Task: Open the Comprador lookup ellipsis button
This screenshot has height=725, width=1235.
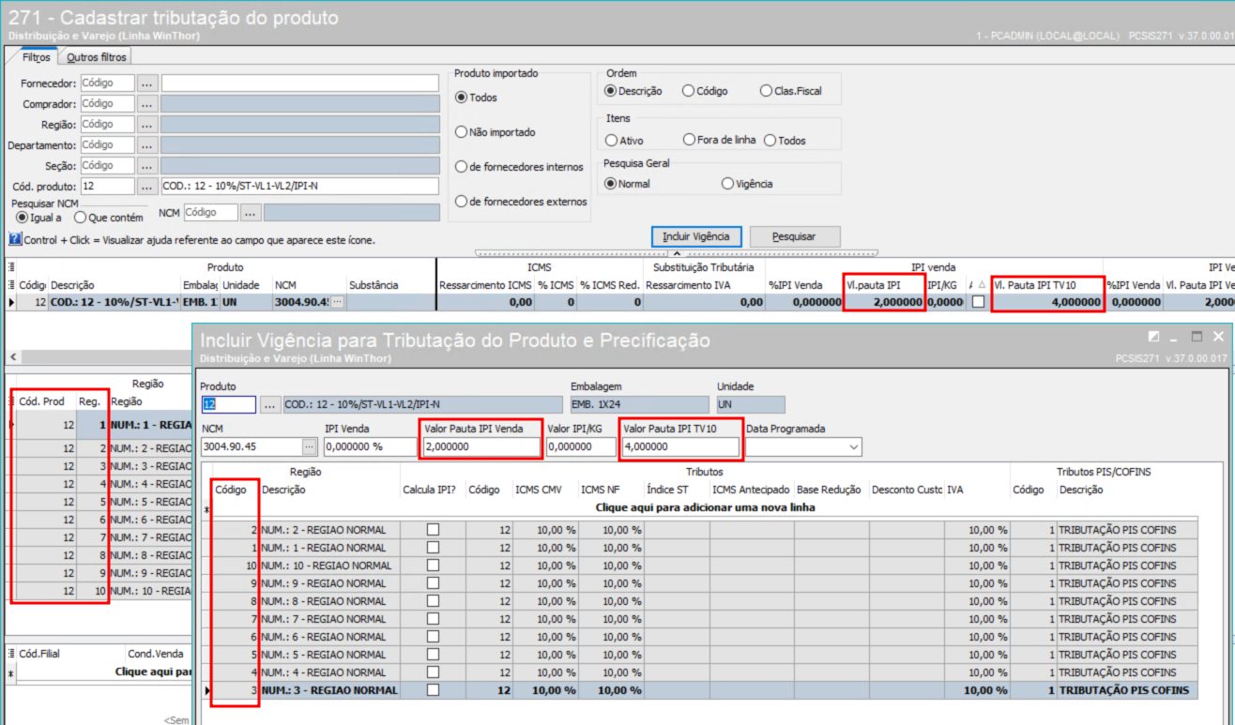Action: click(x=148, y=104)
